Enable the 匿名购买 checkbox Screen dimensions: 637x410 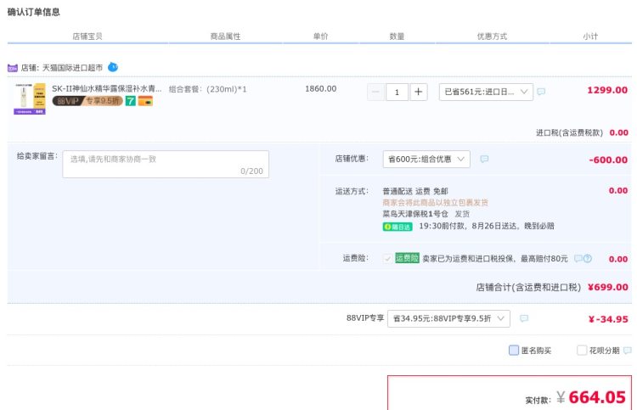click(x=514, y=350)
